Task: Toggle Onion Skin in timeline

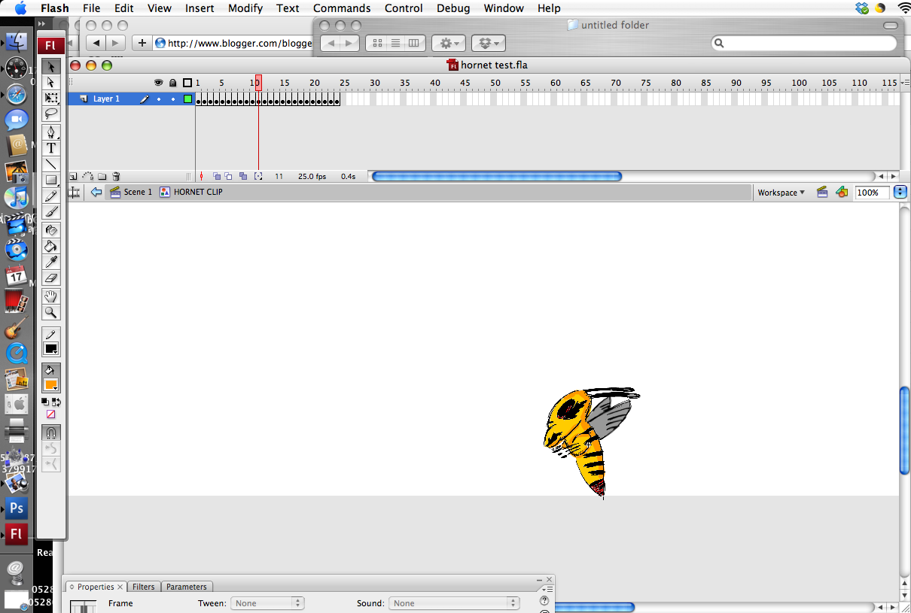Action: [217, 176]
